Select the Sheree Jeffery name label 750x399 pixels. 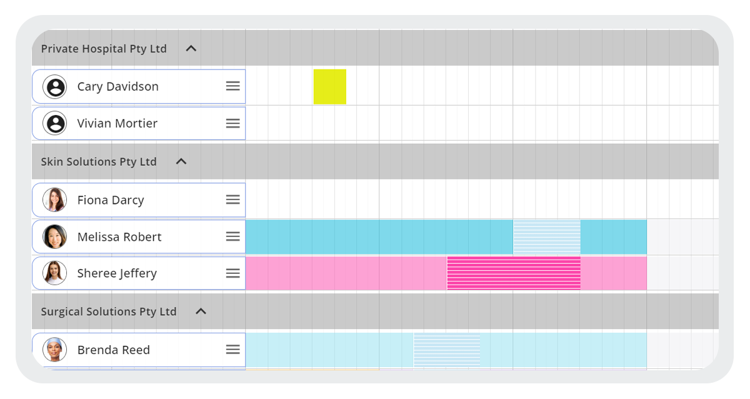[117, 273]
